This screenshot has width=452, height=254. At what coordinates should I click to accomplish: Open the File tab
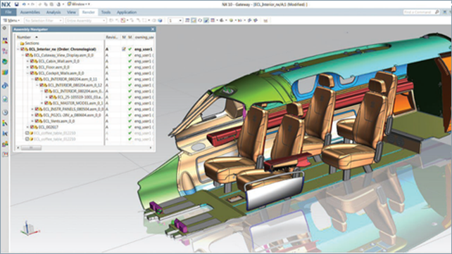coord(8,12)
